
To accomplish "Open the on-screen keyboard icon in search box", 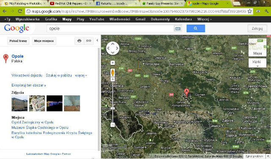I will [178, 28].
